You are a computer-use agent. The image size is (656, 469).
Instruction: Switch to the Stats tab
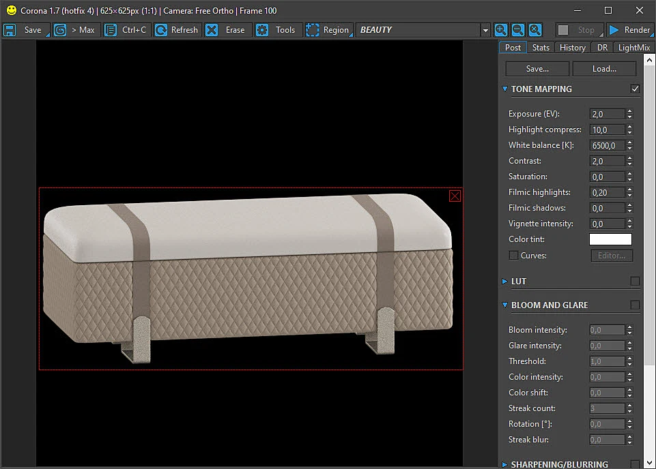[x=541, y=48]
